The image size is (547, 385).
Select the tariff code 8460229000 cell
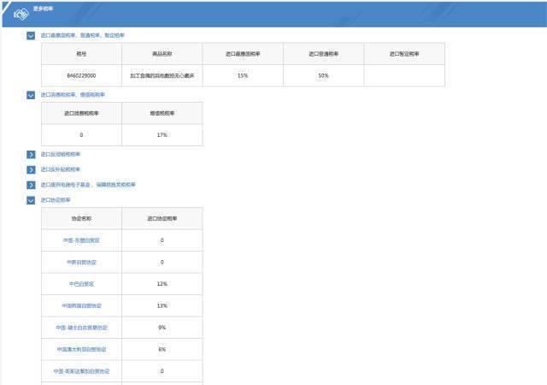[x=81, y=75]
